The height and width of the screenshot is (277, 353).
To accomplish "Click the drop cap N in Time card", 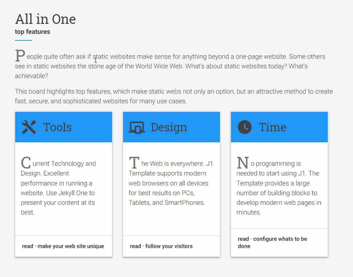I will 243,163.
